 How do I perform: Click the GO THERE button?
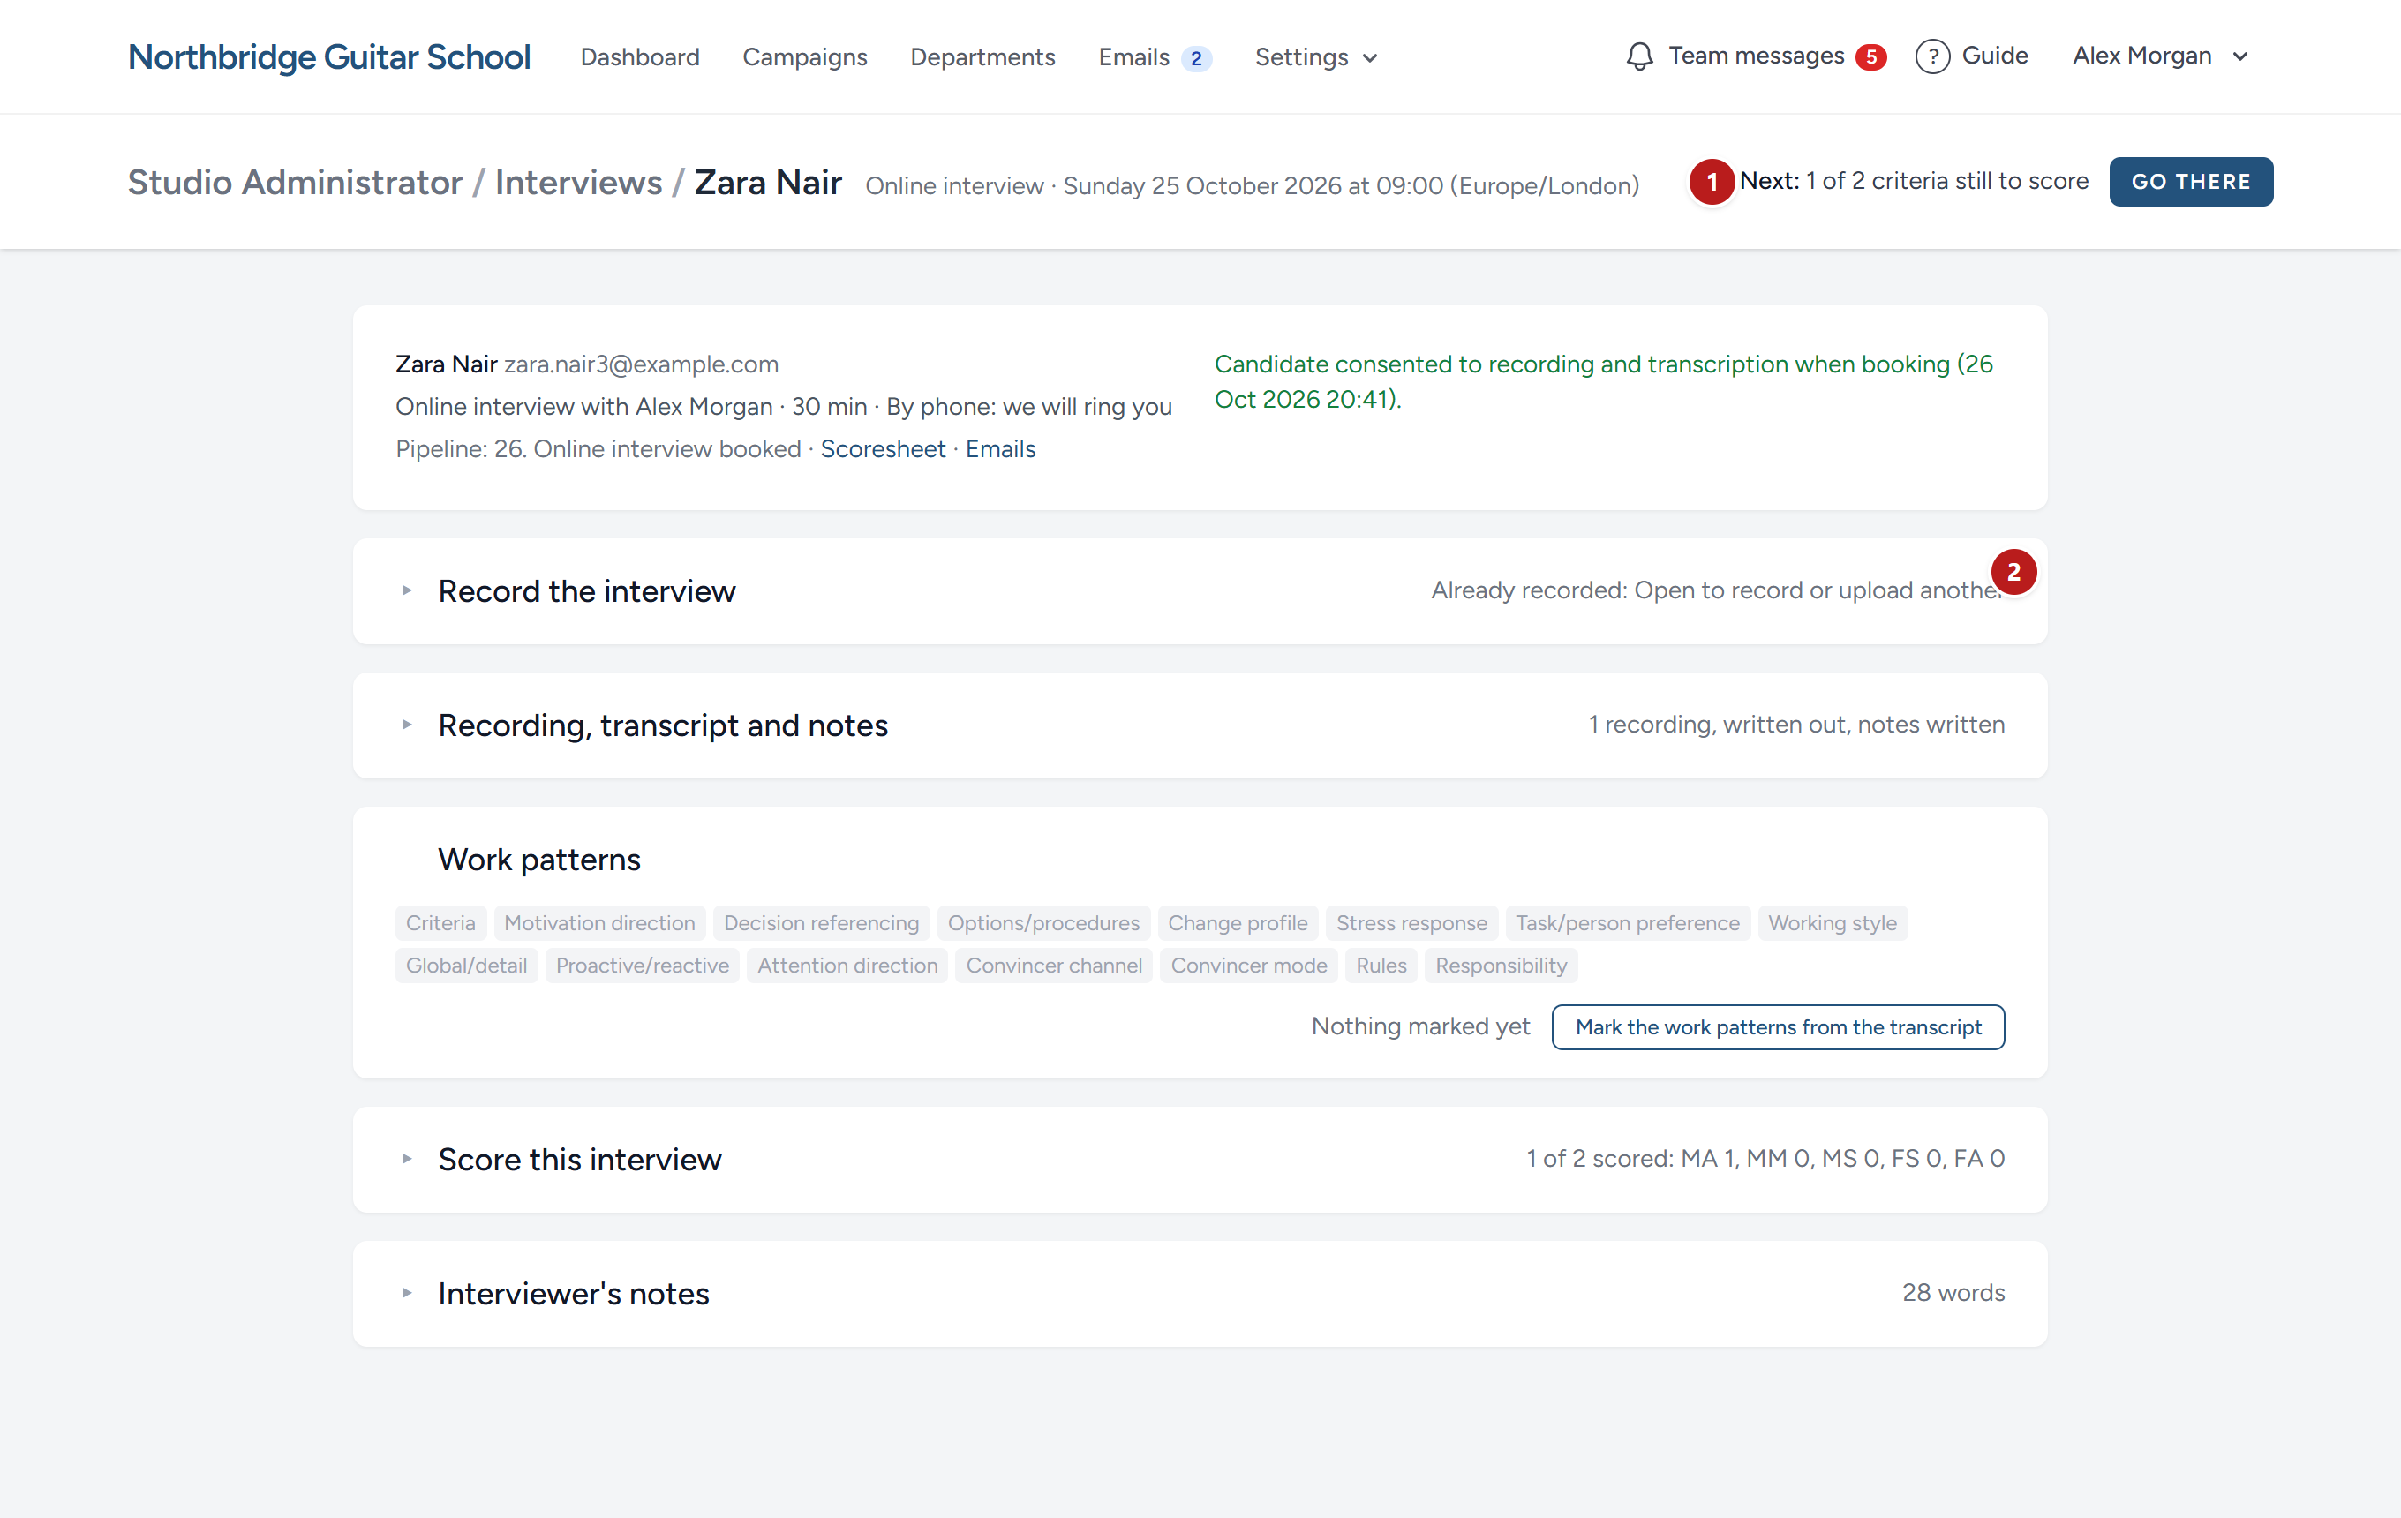[x=2191, y=182]
